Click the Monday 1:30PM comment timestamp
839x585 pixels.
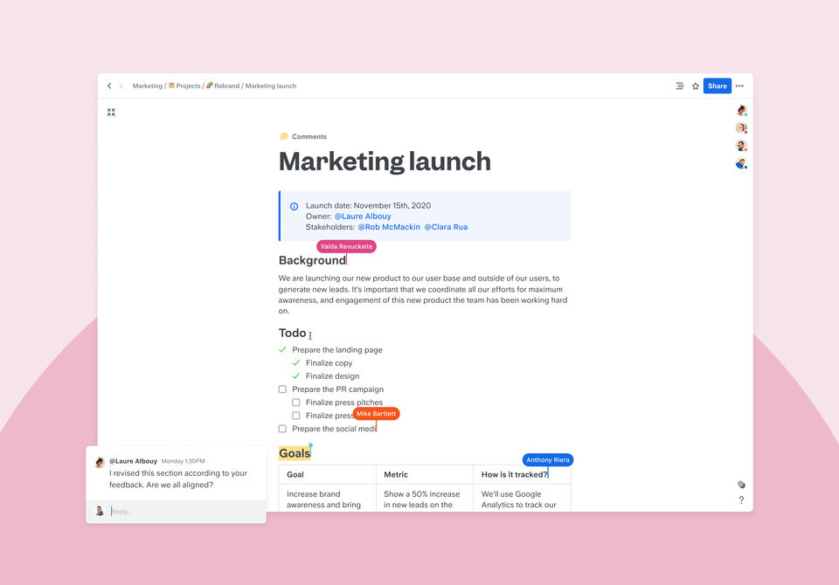click(x=183, y=461)
